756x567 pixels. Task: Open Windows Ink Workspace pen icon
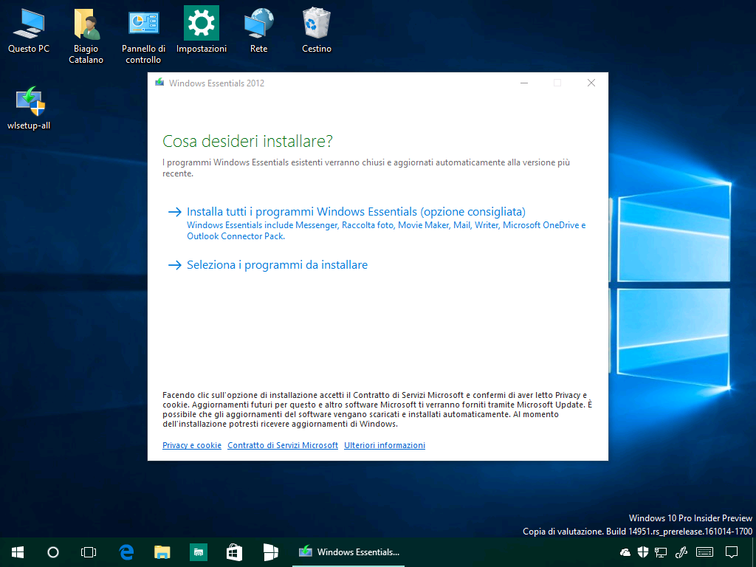(681, 552)
